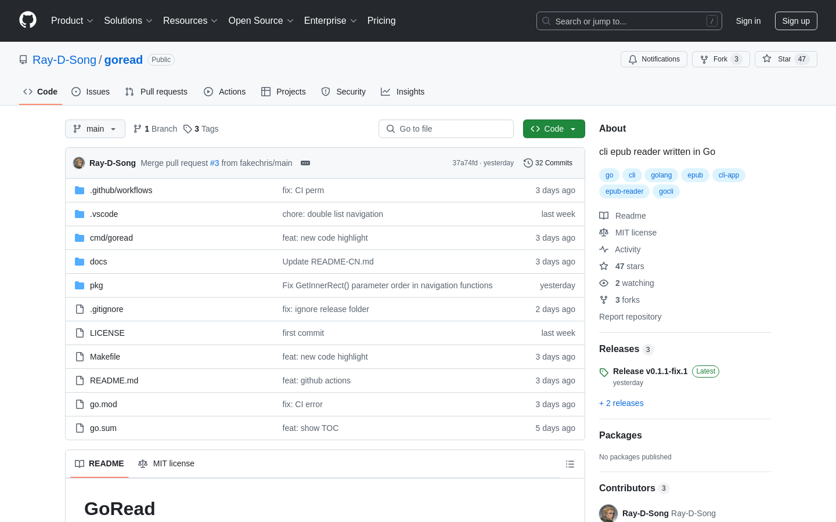
Task: Switch to the Issues tab
Action: [x=91, y=92]
